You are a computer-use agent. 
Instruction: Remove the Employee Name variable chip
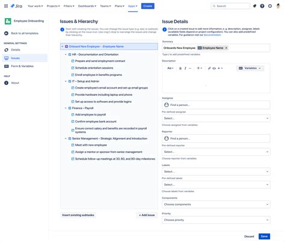click(226, 48)
